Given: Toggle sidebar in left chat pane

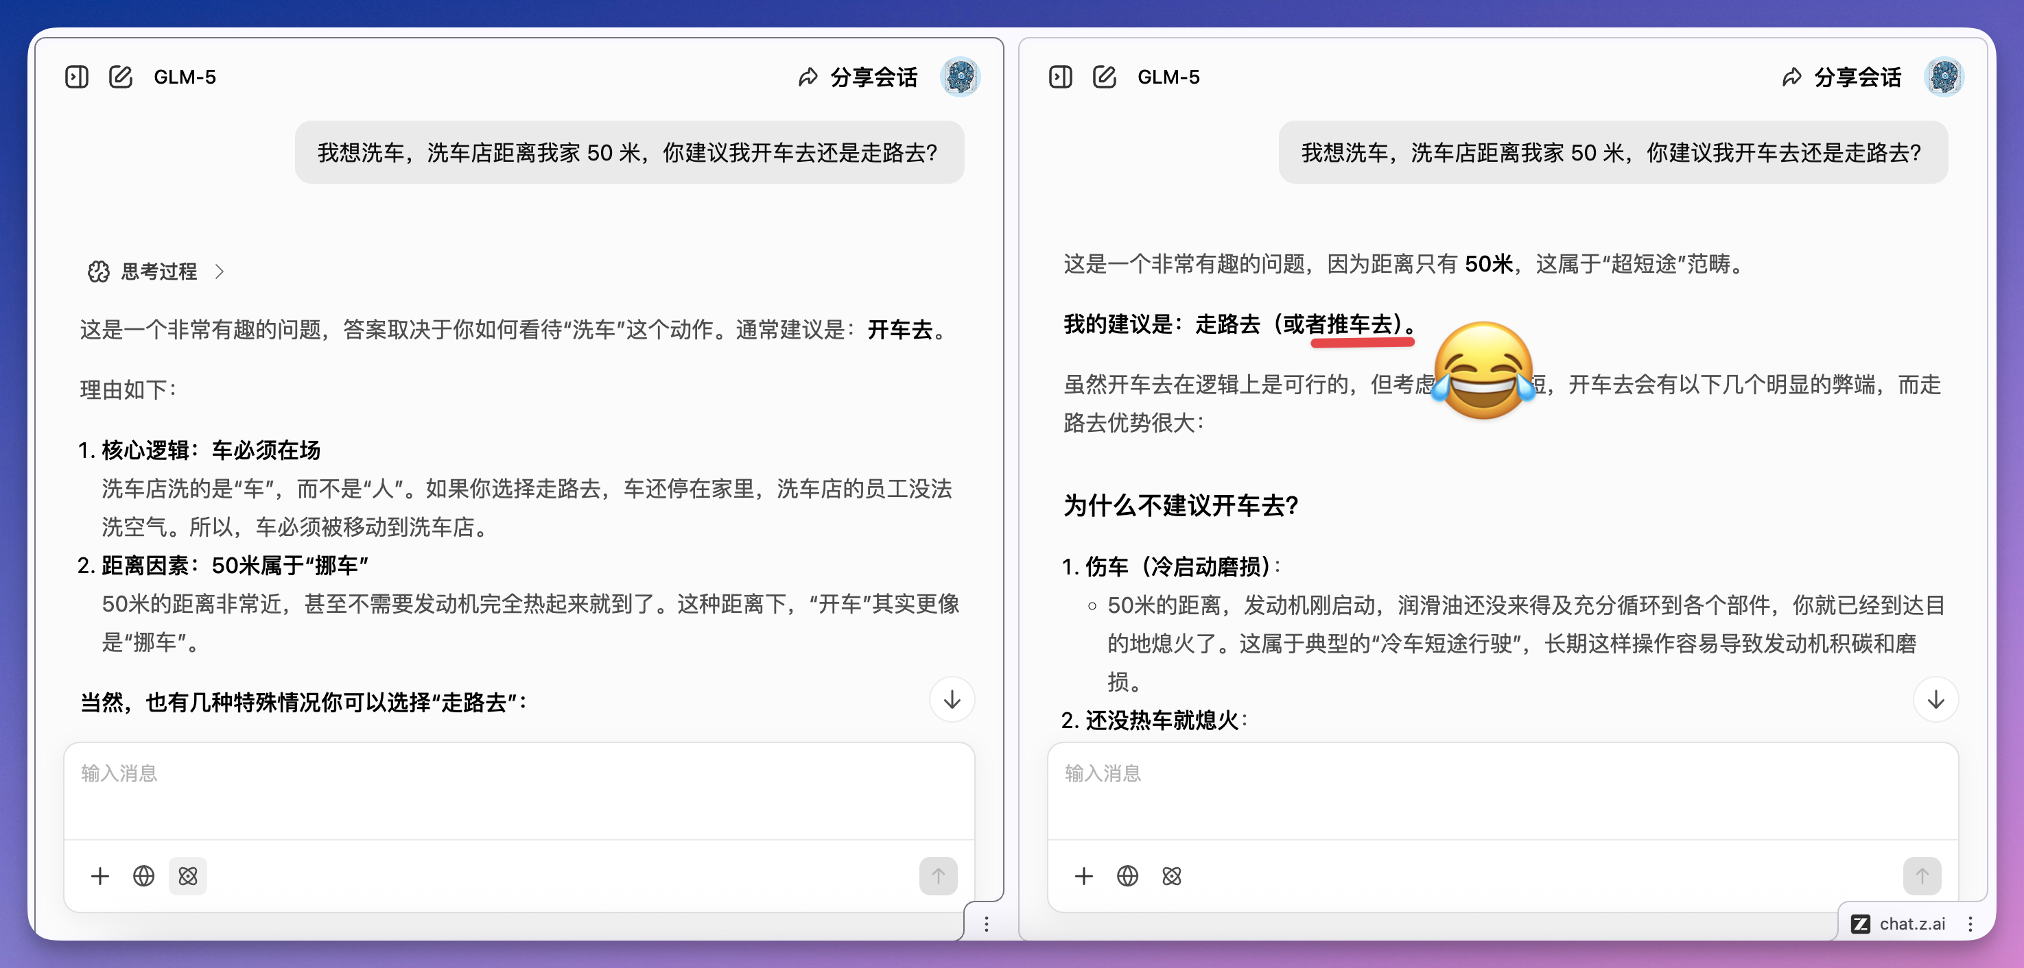Looking at the screenshot, I should 76,77.
